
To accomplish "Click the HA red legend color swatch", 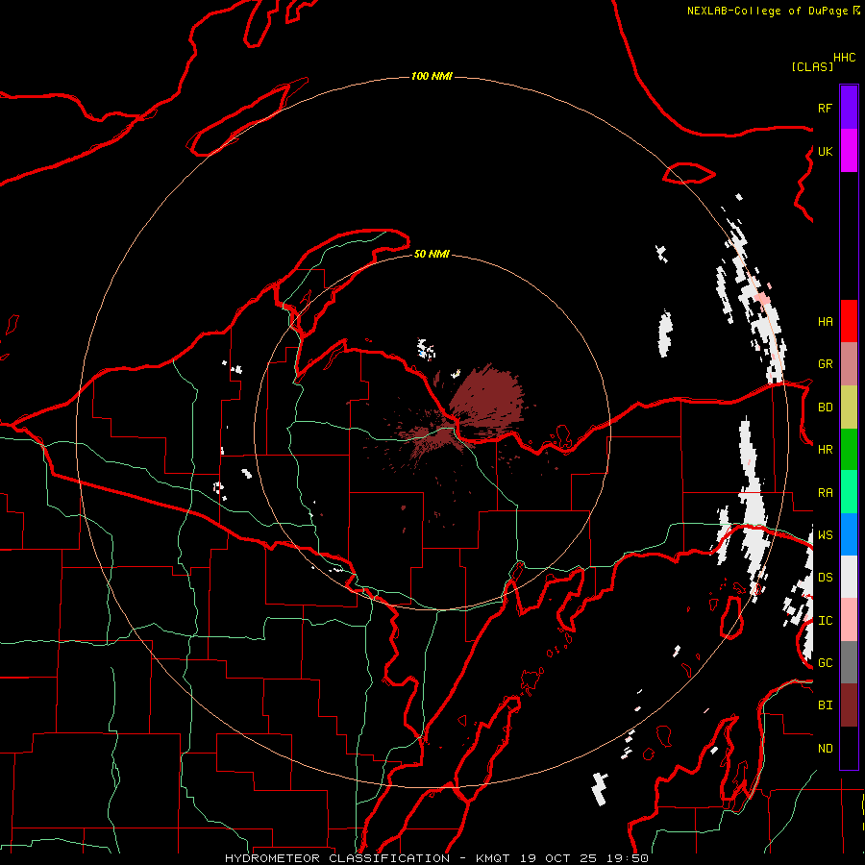I will pos(849,321).
